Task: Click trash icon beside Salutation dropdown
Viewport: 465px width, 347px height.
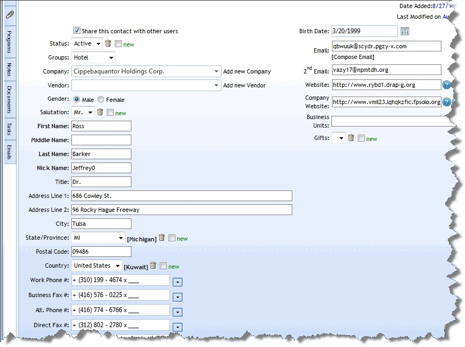Action: pyautogui.click(x=100, y=112)
